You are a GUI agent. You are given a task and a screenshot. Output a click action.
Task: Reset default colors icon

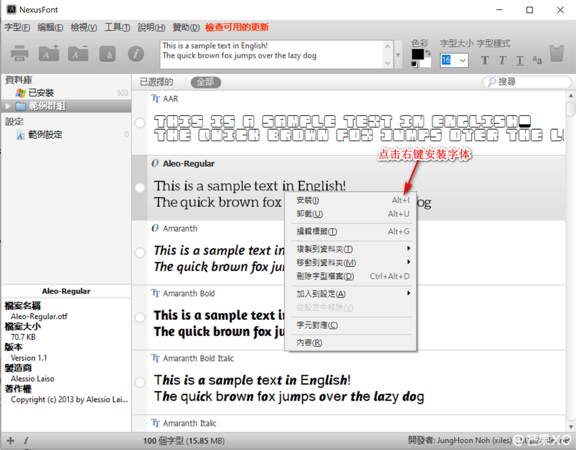414,65
